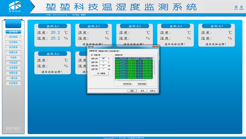Click the 监测点2 card title
Image resolution: width=246 pixels, height=139 pixels.
pos(93,26)
